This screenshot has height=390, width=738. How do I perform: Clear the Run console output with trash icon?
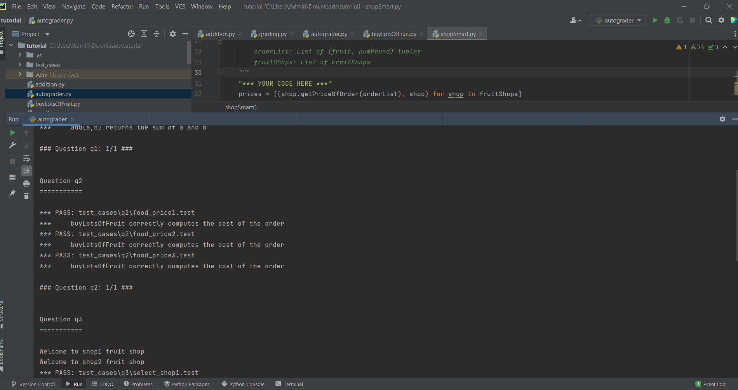pyautogui.click(x=26, y=196)
